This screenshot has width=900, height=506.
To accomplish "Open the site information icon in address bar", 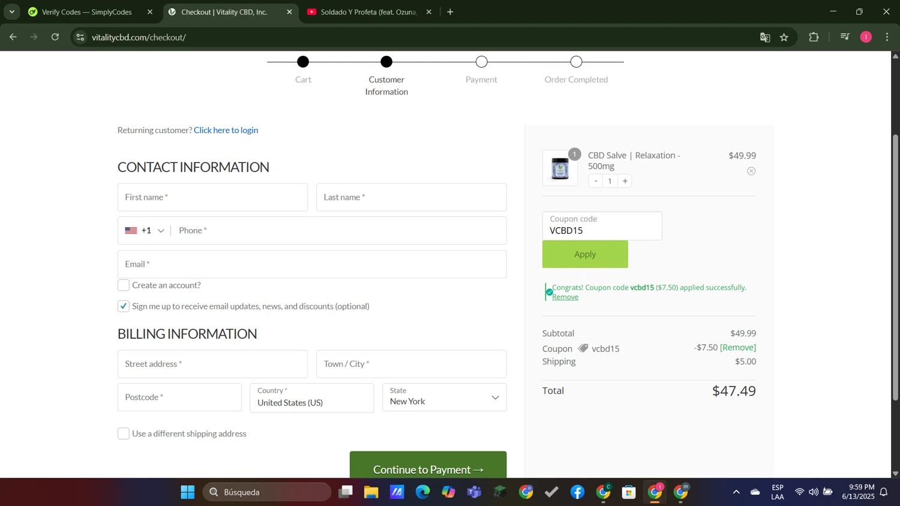I will click(x=80, y=37).
